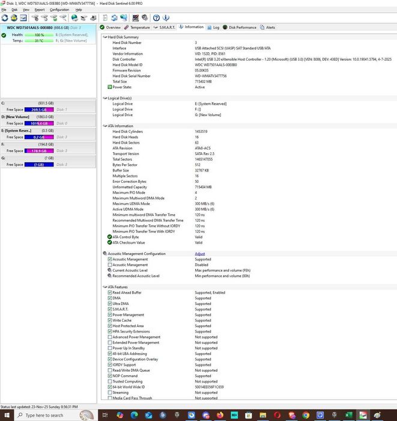The width and height of the screenshot is (397, 421).
Task: Toggle the Write Cache checkbox
Action: coord(110,321)
